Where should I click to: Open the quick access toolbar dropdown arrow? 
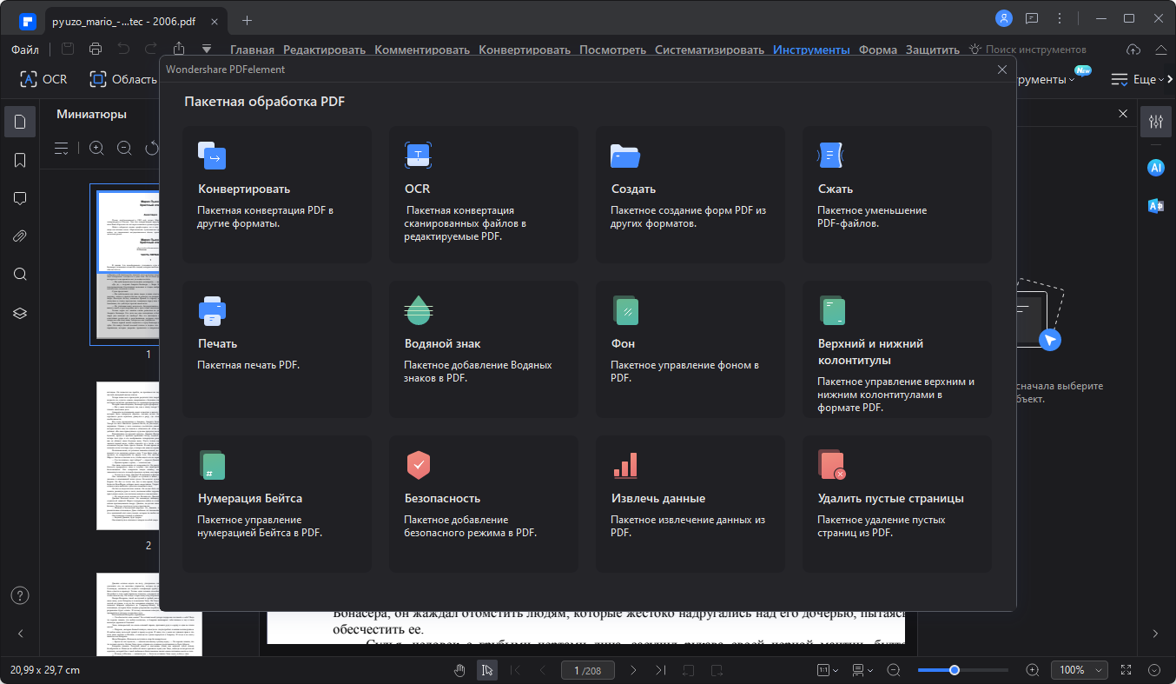pyautogui.click(x=207, y=49)
